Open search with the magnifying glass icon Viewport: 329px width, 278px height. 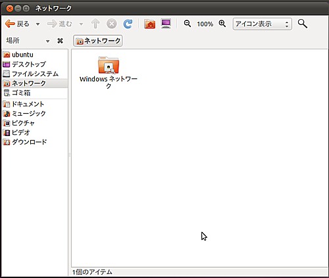(303, 24)
